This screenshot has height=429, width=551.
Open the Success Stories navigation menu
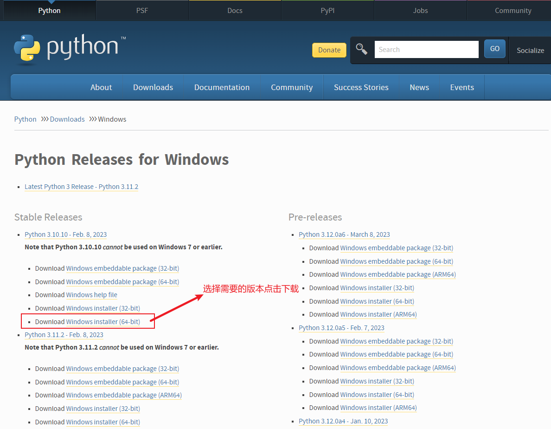pos(361,87)
